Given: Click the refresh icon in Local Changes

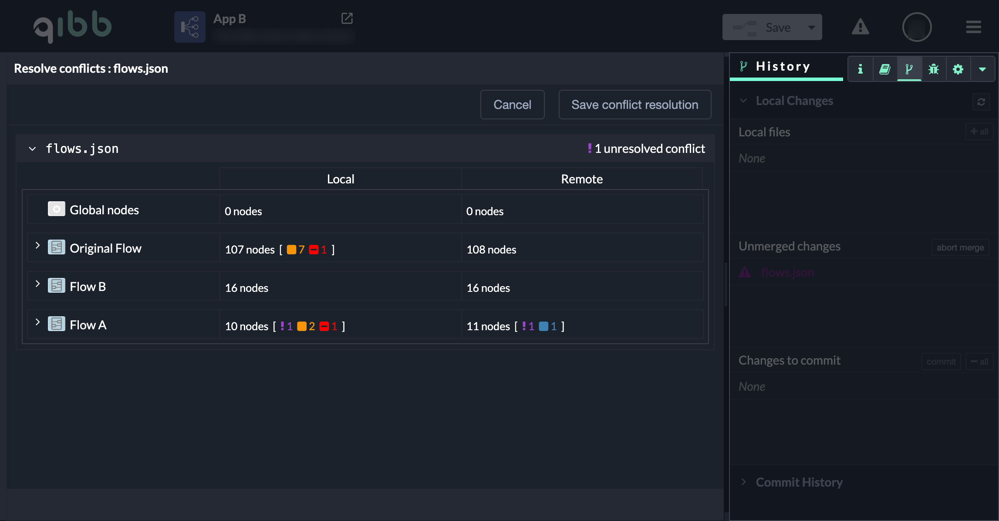Looking at the screenshot, I should [981, 101].
